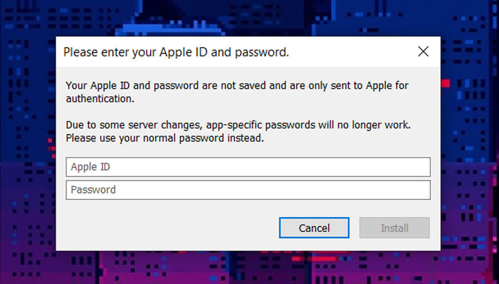Click the Apple ID input field
Screen dimensions: 499x284
[248, 167]
